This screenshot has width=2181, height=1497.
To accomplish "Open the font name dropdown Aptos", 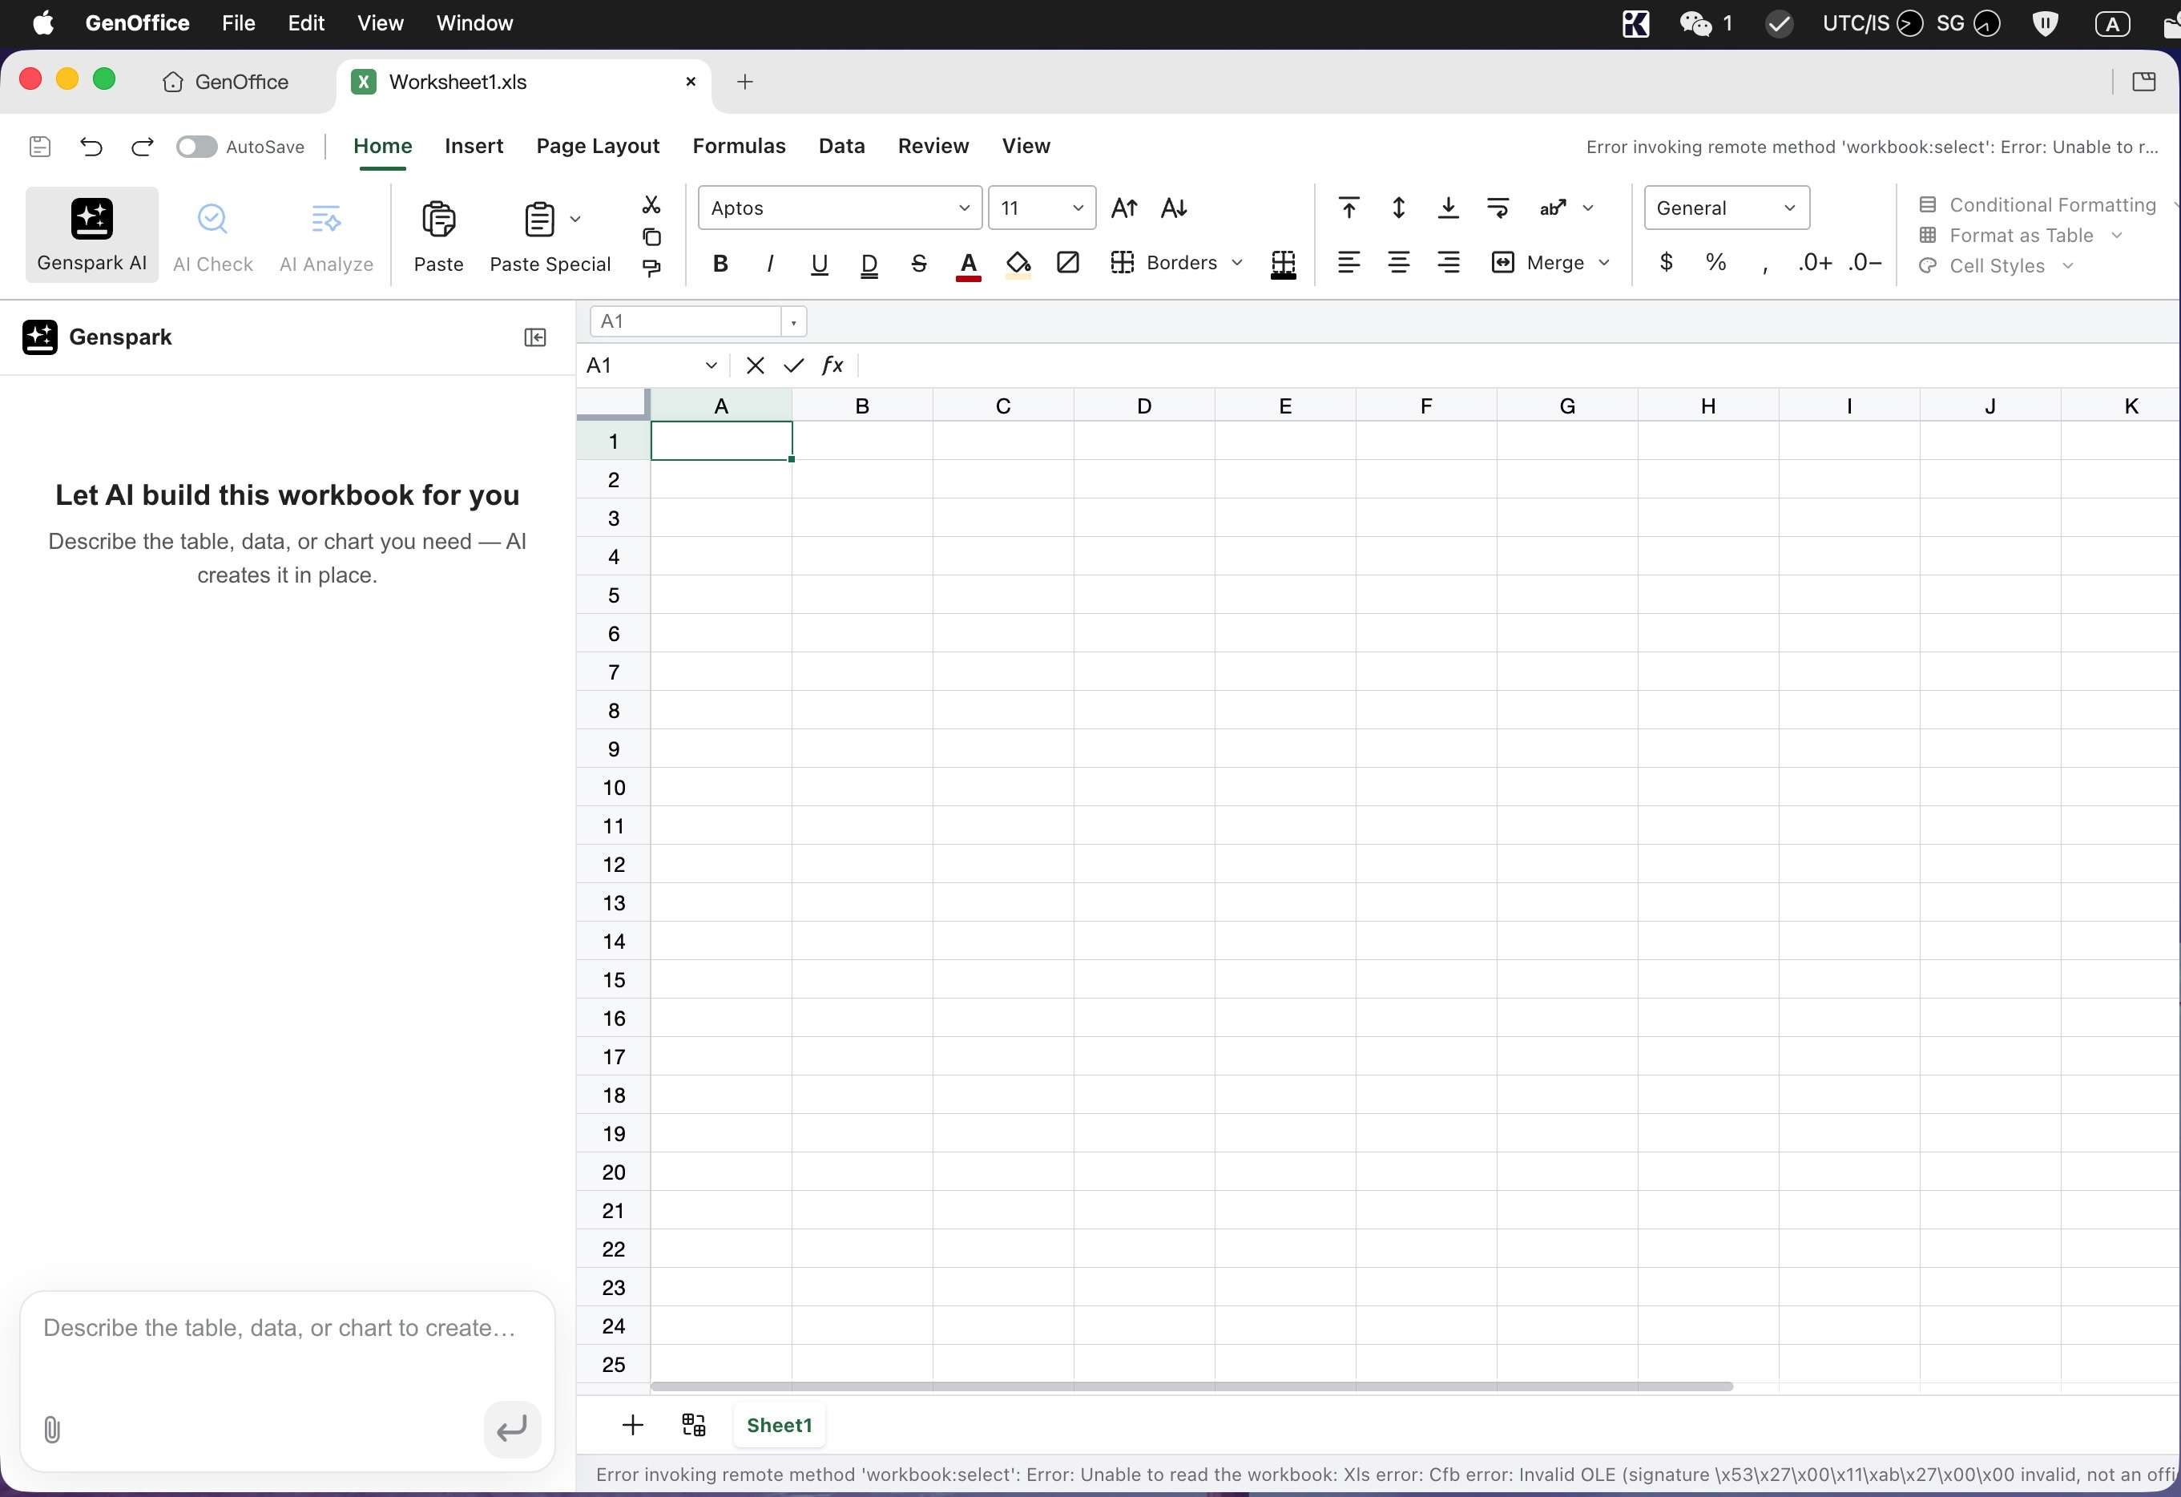I will pyautogui.click(x=840, y=208).
